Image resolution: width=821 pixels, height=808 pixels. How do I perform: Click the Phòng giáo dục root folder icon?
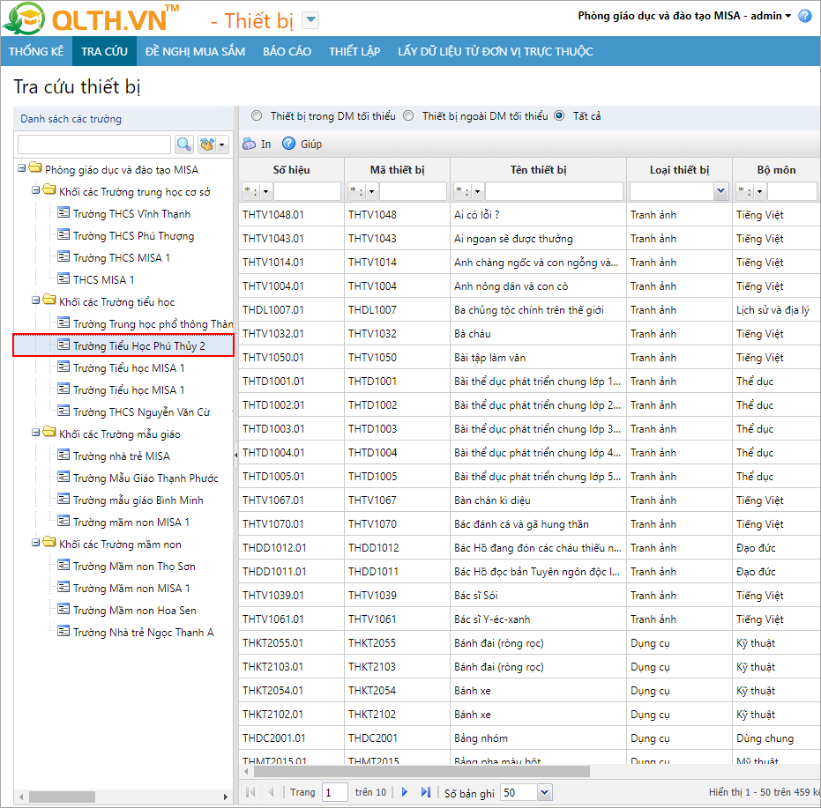point(35,168)
